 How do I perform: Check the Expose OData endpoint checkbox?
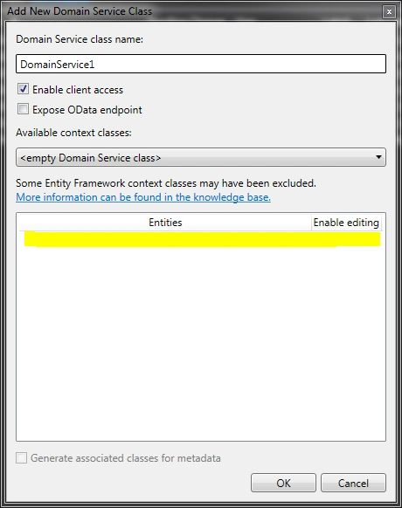click(23, 109)
